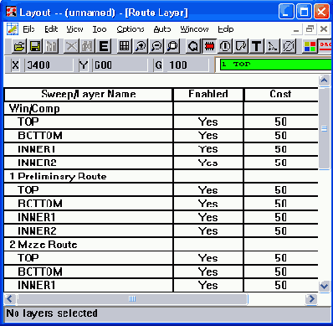Select the 2 Maze Route sweep row
The image size is (333, 326).
click(89, 245)
